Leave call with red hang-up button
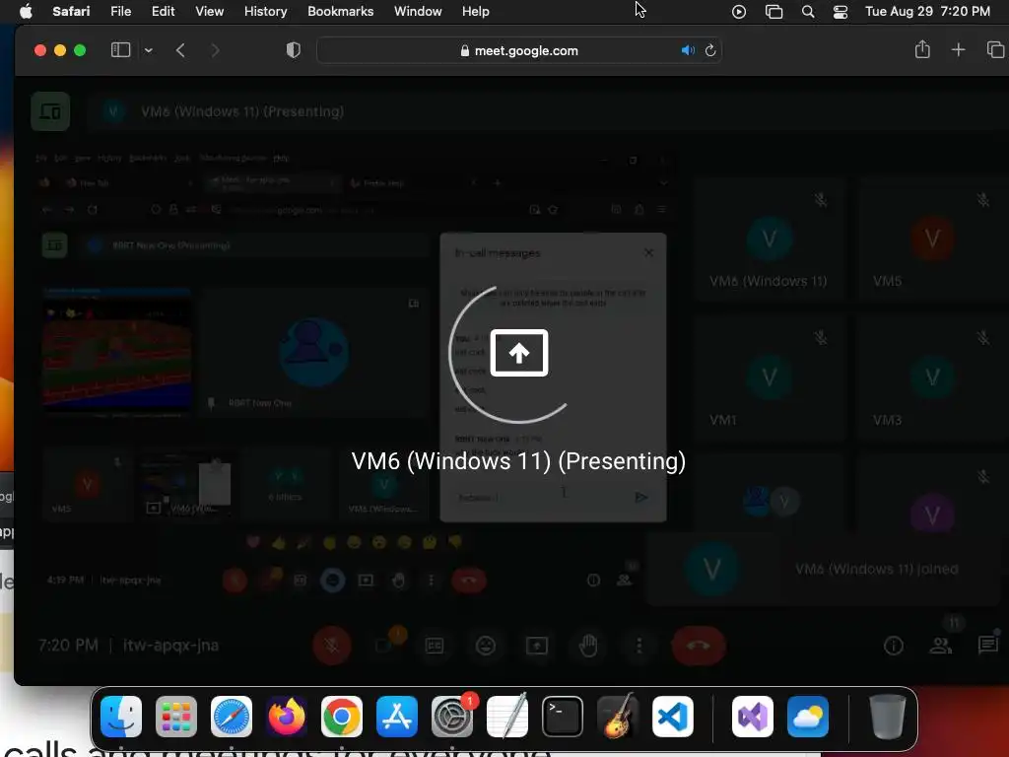This screenshot has width=1009, height=757. (699, 645)
